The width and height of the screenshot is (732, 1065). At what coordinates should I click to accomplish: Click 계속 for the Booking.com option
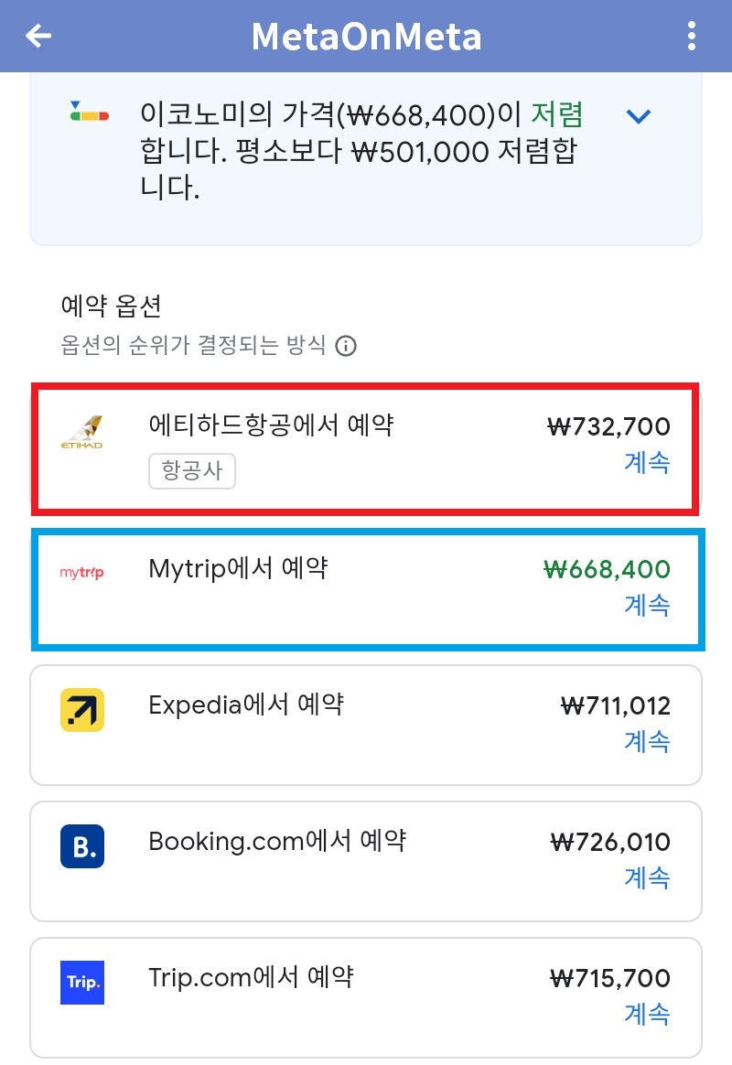pyautogui.click(x=648, y=877)
